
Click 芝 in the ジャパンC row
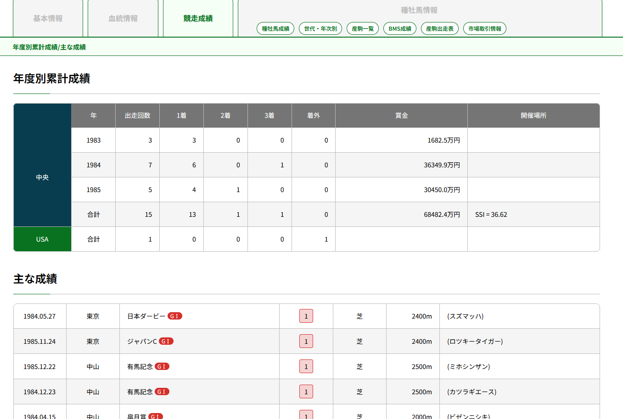click(359, 342)
